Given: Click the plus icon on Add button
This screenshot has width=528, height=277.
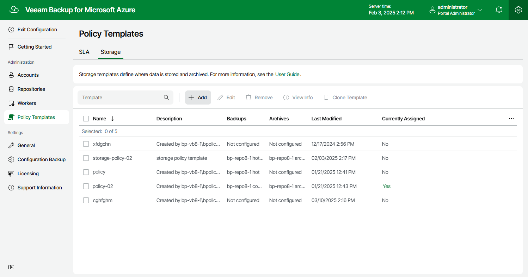Looking at the screenshot, I should [x=191, y=97].
